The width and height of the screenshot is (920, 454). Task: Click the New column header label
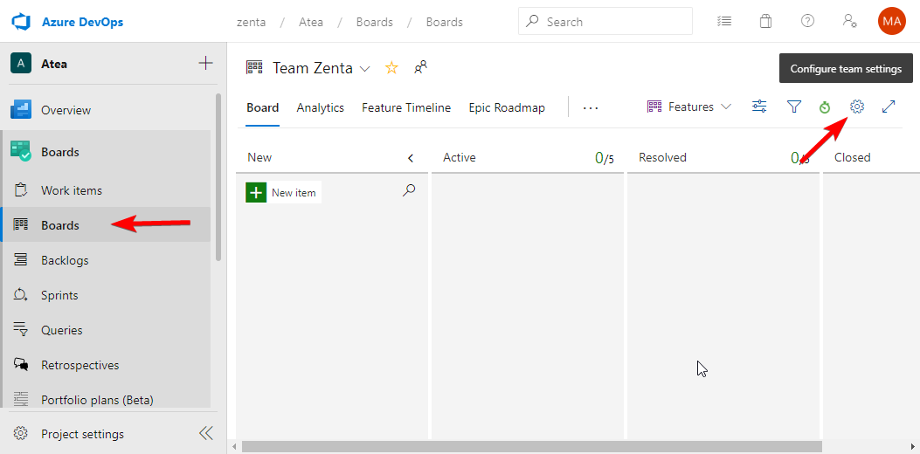tap(259, 157)
